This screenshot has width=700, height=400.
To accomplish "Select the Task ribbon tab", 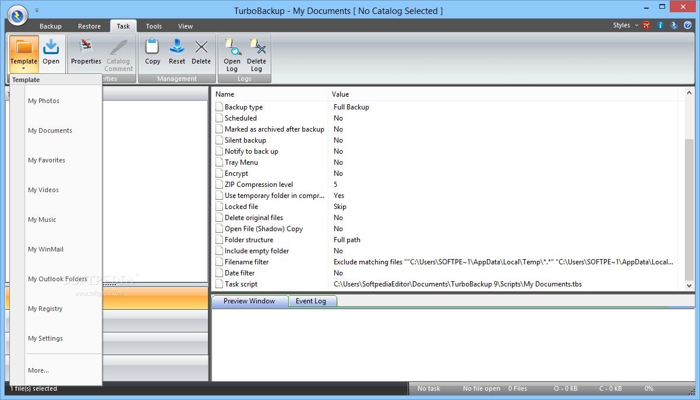I will (x=123, y=26).
